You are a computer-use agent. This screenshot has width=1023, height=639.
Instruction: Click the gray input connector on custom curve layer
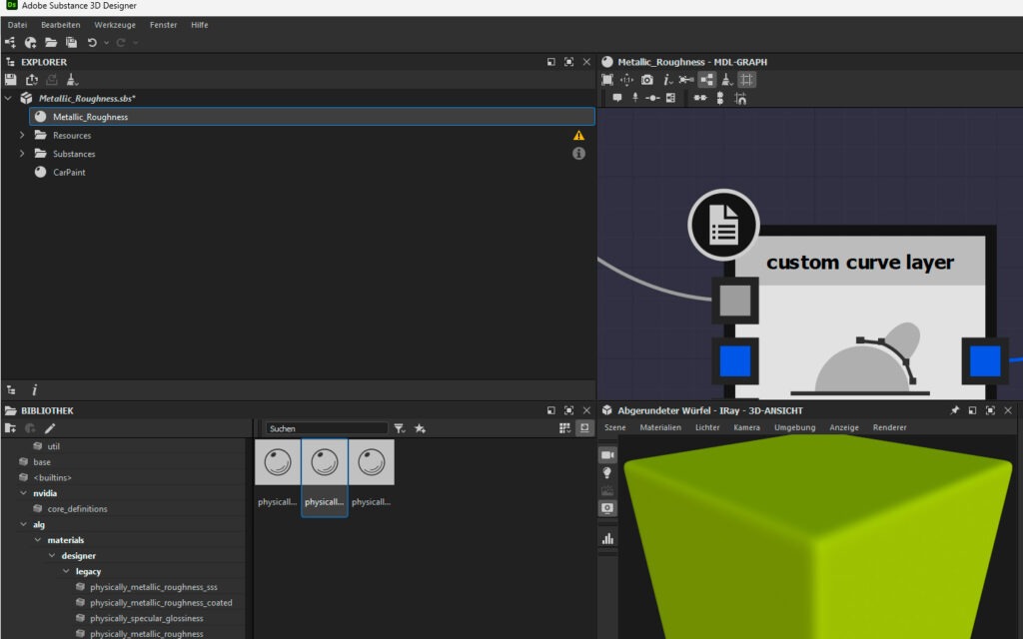pyautogui.click(x=735, y=301)
